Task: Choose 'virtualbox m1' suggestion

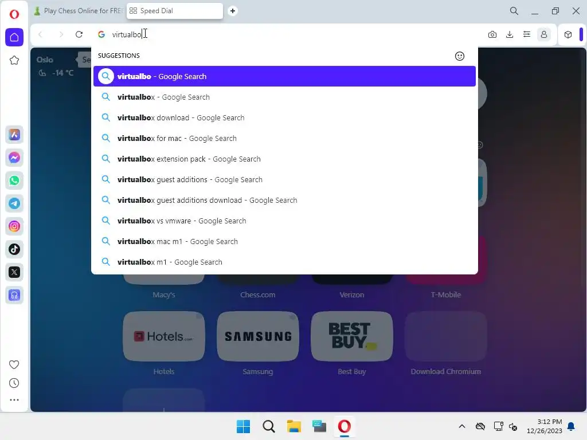Action: (x=284, y=262)
